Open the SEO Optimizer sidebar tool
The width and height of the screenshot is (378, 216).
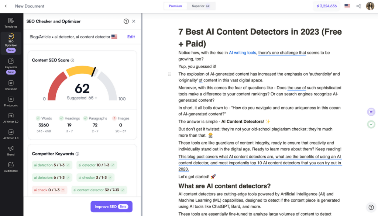pyautogui.click(x=11, y=43)
